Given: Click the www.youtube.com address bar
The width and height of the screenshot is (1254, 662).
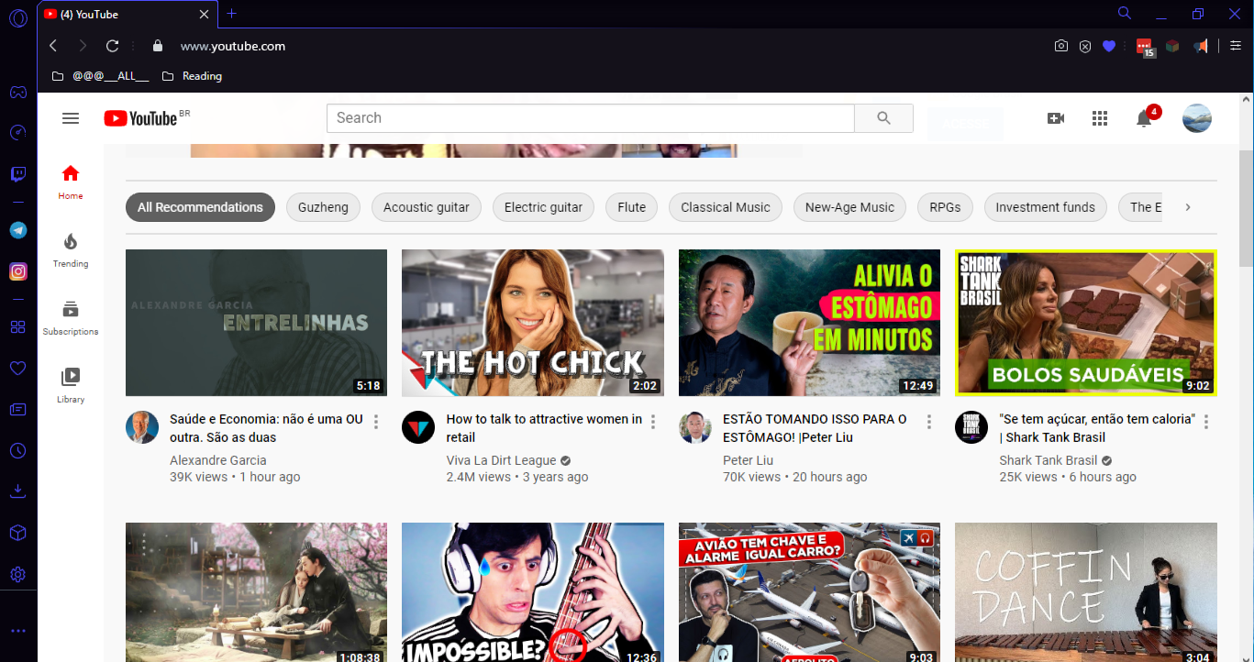Looking at the screenshot, I should pos(233,46).
